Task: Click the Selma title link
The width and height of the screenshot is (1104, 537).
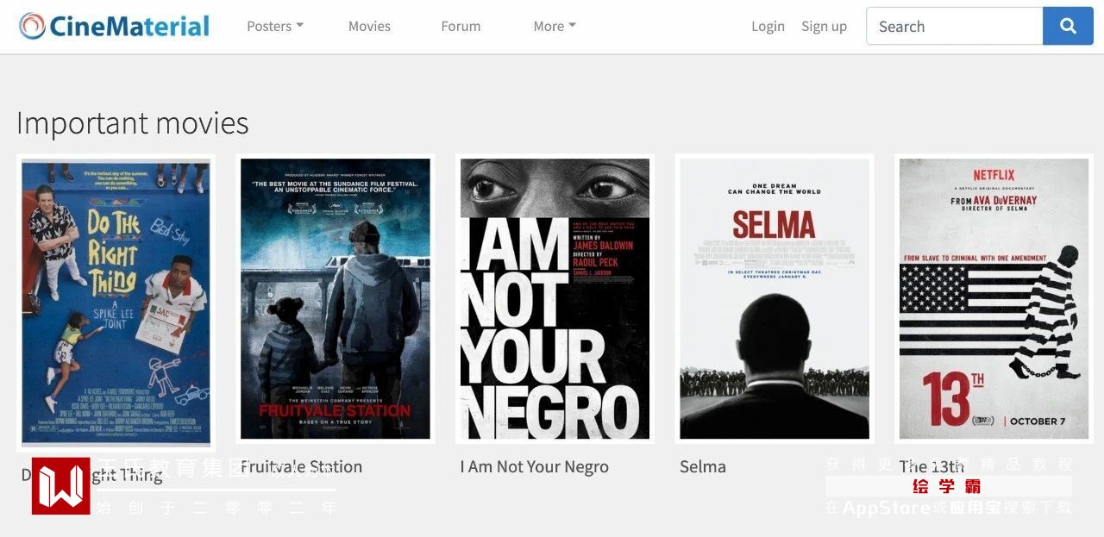Action: 703,466
